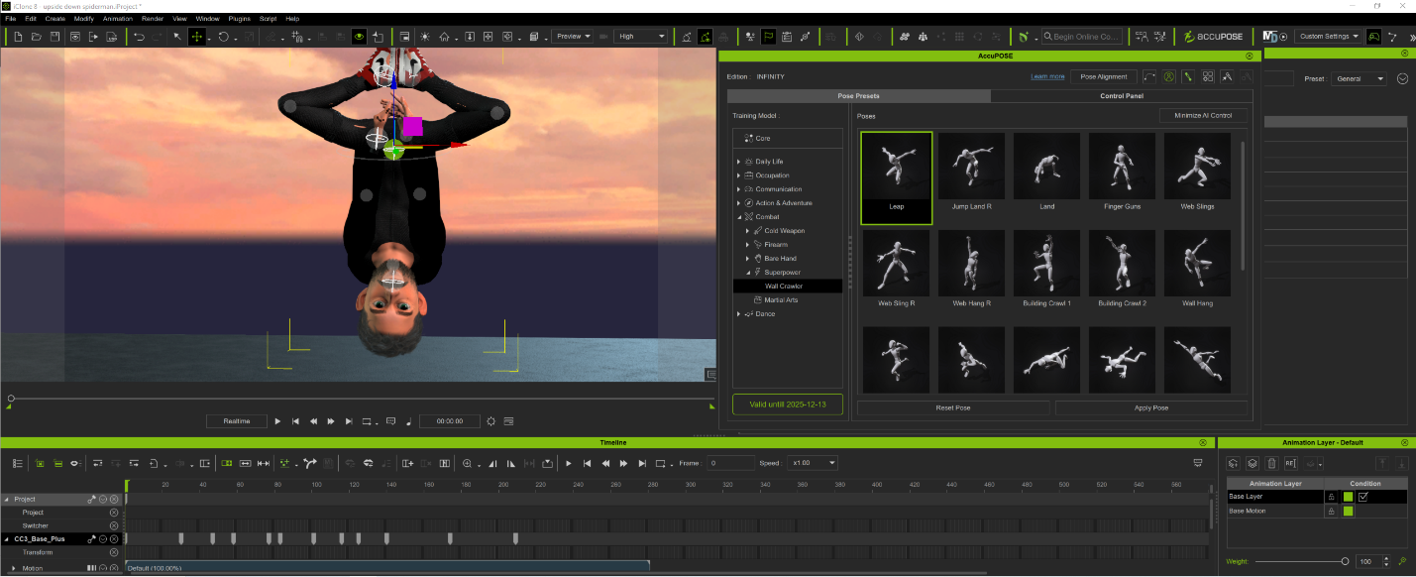Choose the Select arrow tool
1416x577 pixels.
(177, 37)
